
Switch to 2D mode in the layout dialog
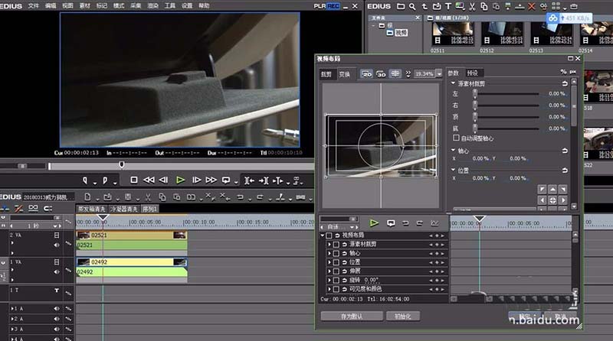coord(366,74)
